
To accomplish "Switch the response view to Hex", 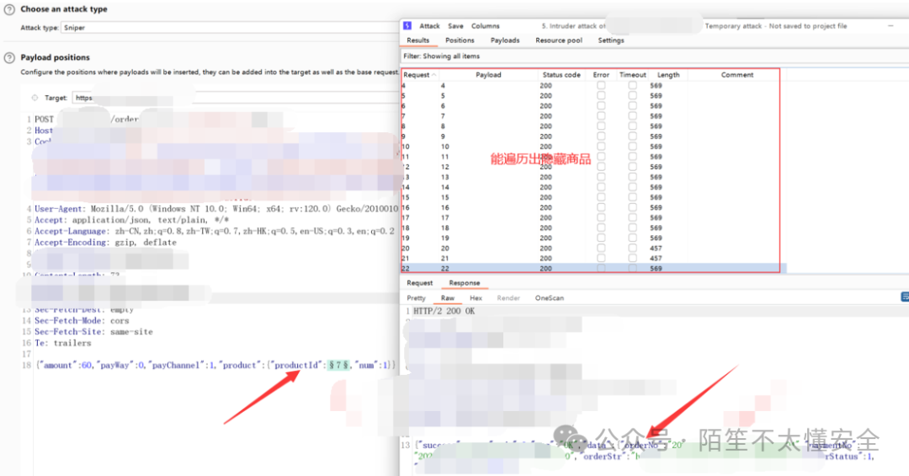I will (x=476, y=297).
